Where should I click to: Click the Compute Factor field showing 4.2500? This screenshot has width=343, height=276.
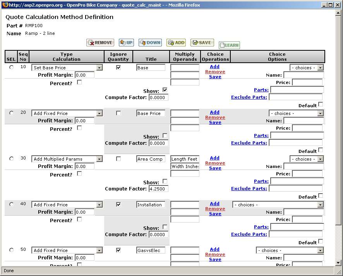(158, 189)
